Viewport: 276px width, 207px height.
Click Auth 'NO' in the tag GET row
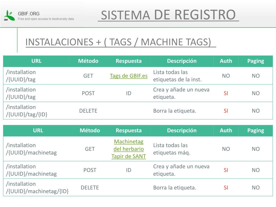(x=226, y=76)
